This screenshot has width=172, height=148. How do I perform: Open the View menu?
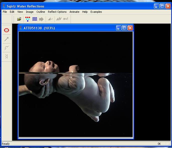(20, 12)
